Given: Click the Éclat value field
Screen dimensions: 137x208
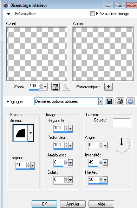Looking at the screenshot, I should [x=59, y=179].
